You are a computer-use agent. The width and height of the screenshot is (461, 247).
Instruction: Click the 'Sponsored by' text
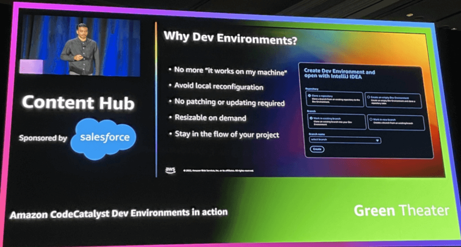(x=43, y=138)
